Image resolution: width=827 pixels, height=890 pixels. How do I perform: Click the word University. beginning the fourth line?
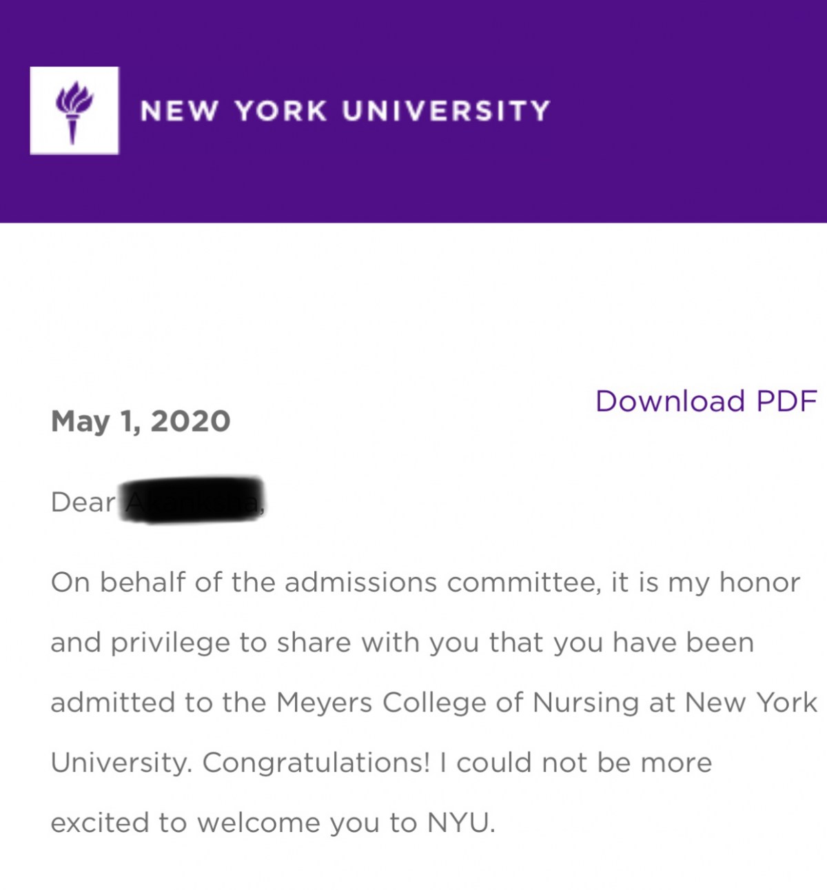coord(121,762)
